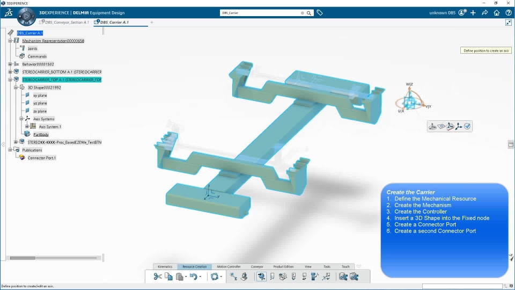Viewport: 515px width, 290px height.
Task: Click the second-to-last database tool icon
Action: tap(343, 277)
